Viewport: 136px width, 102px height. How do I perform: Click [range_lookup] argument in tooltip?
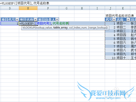[x=98, y=27]
